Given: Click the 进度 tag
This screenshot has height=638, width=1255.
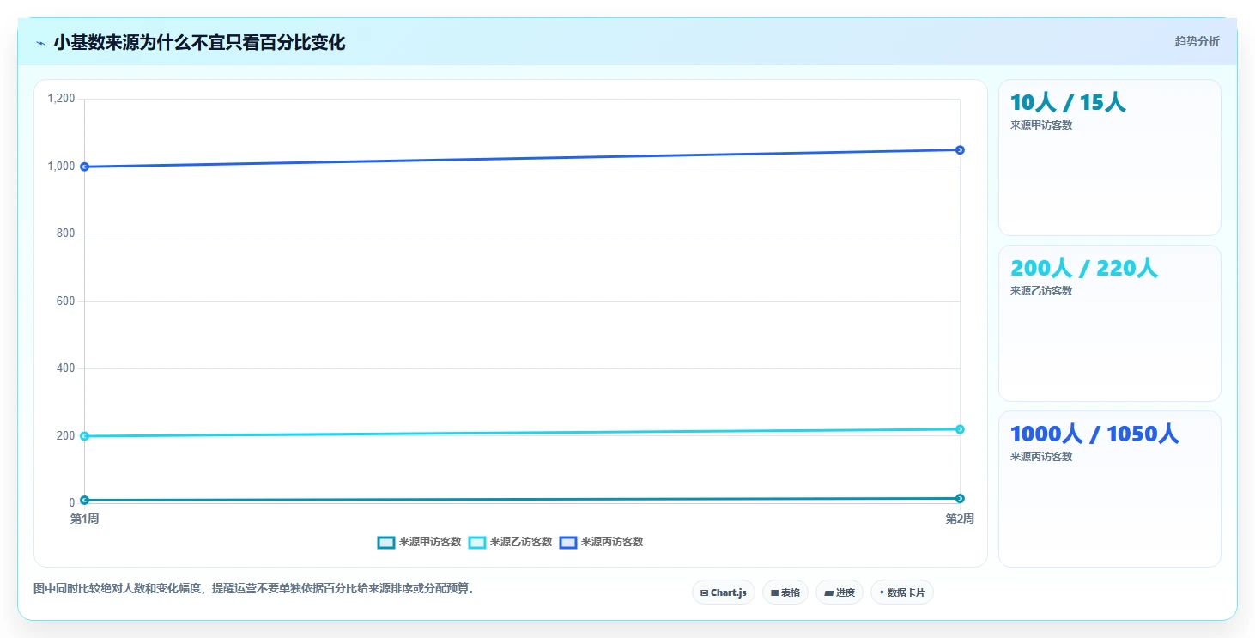Looking at the screenshot, I should 840,592.
